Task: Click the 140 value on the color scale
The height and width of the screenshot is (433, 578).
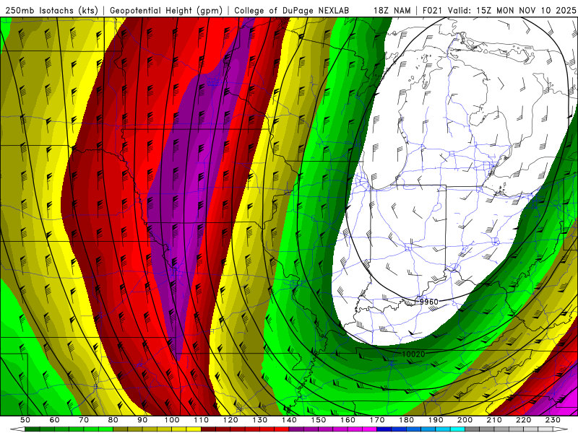Action: pyautogui.click(x=290, y=420)
